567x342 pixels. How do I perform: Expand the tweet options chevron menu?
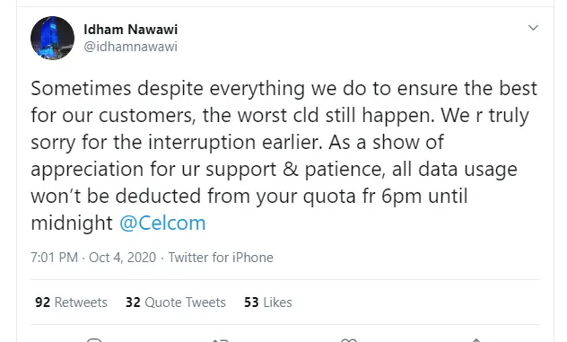533,28
